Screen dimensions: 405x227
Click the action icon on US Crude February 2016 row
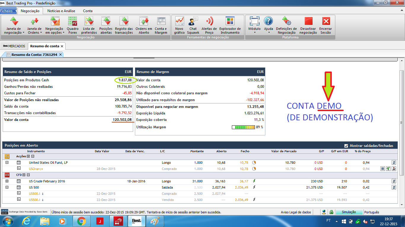394,181
